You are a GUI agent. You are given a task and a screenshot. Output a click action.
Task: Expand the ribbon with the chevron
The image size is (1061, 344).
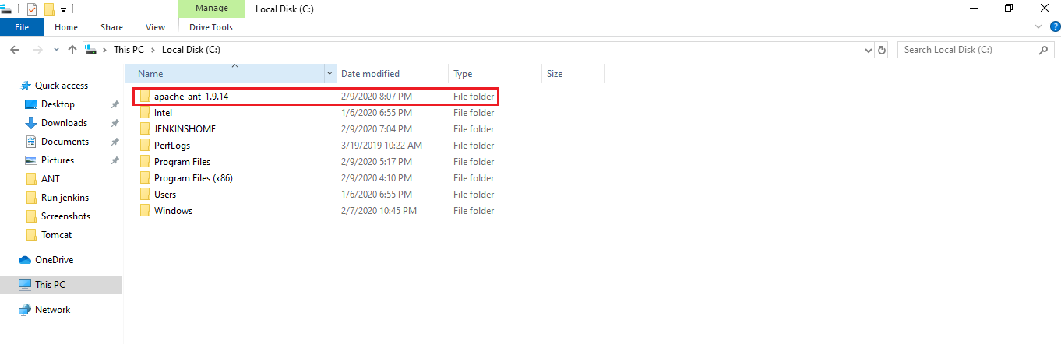(x=1038, y=26)
